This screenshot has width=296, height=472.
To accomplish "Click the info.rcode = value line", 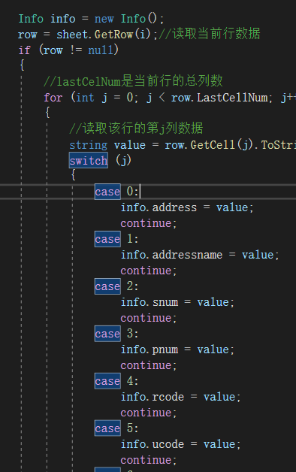I will (180, 396).
